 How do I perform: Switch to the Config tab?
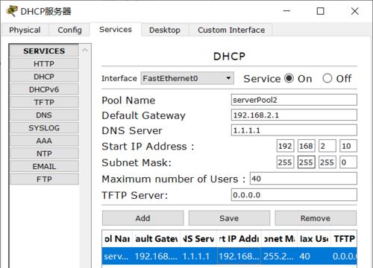69,30
